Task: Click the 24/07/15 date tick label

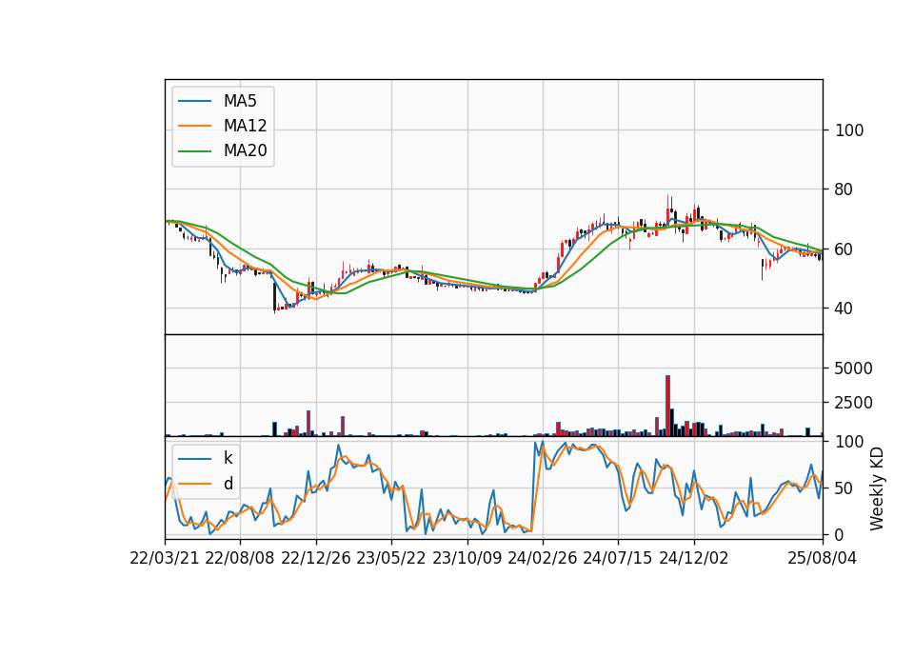Action: [618, 558]
